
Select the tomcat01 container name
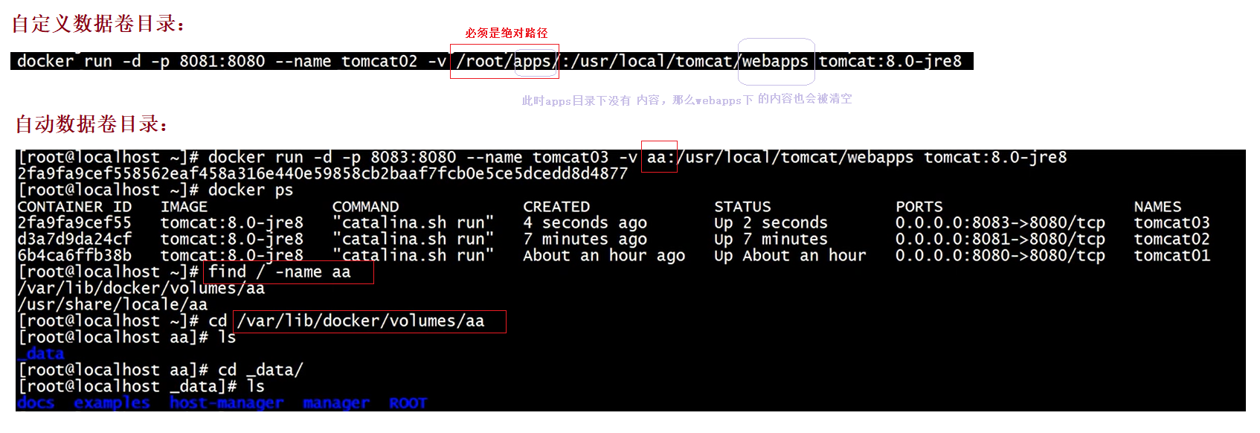(x=1171, y=255)
